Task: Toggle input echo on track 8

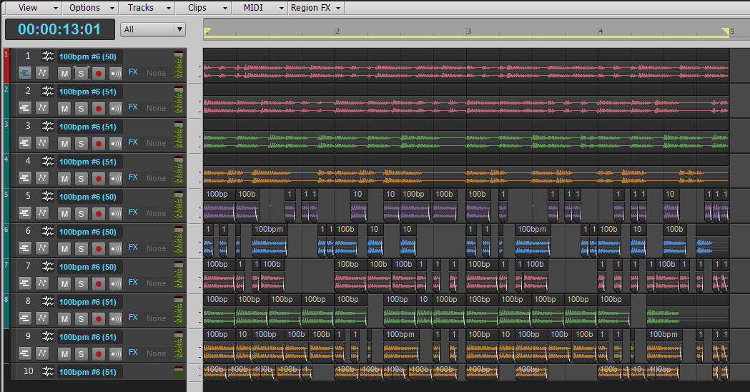Action: 116,318
